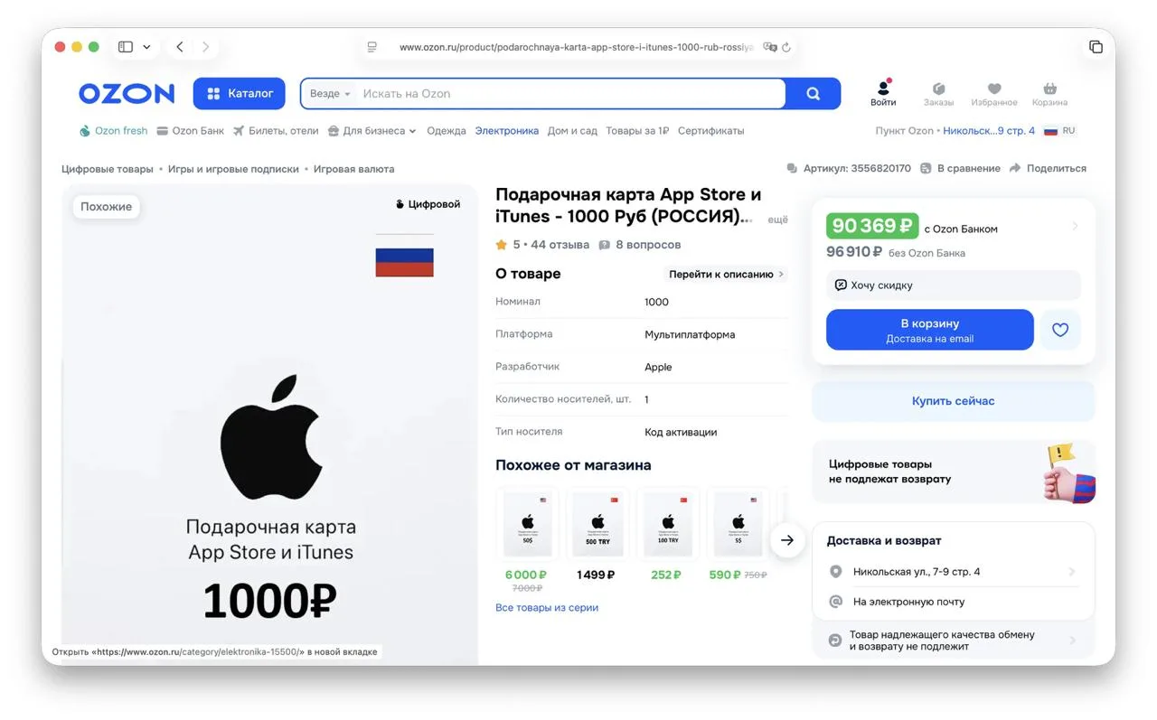Toggle the Safari sidebar
Viewport: 1157px width, 720px height.
(126, 47)
